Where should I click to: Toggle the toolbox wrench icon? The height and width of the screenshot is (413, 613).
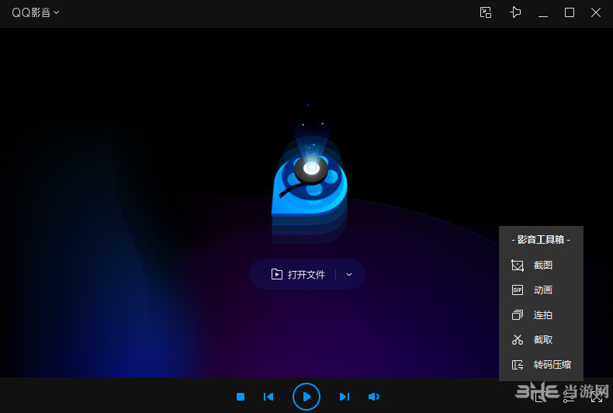(541, 397)
